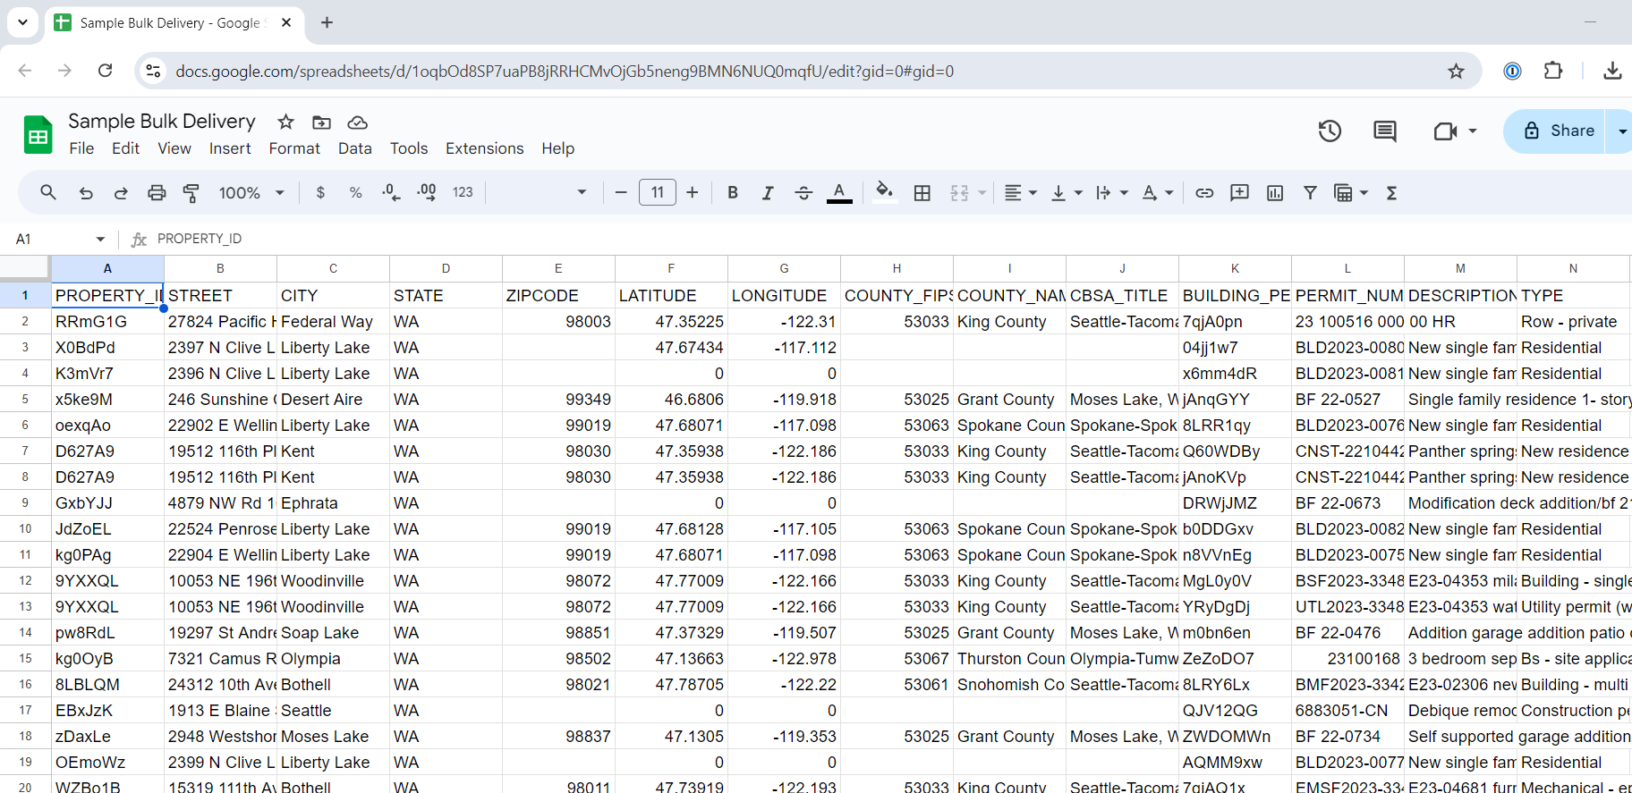Open the fill color picker
Viewport: 1632px width, 793px height.
pyautogui.click(x=884, y=192)
